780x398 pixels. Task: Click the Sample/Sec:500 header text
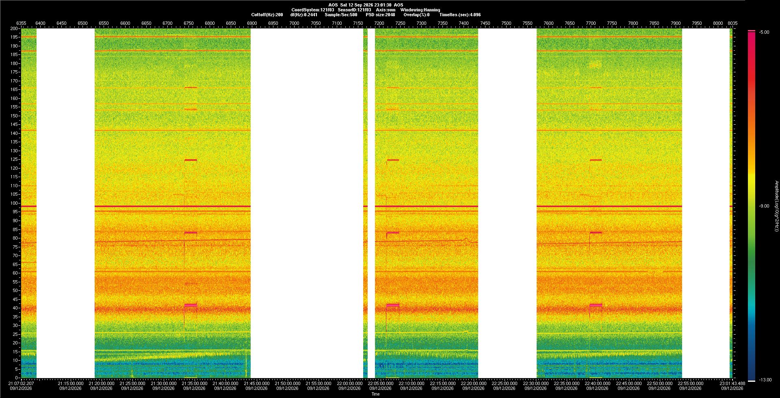[x=341, y=15]
